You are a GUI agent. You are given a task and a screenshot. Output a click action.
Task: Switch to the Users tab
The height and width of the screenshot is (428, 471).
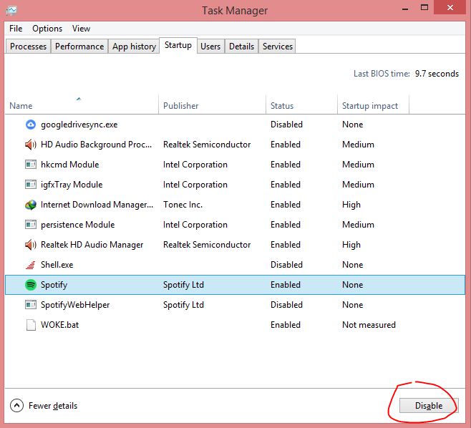point(210,47)
